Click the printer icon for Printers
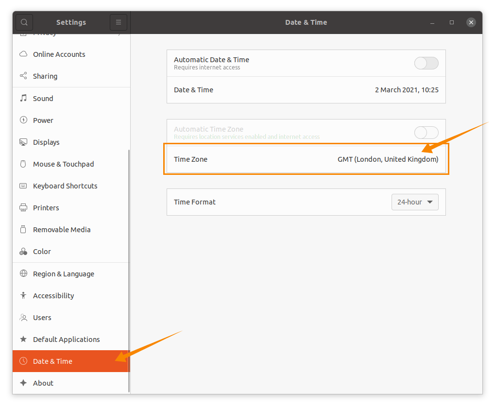495x408 pixels. [23, 207]
